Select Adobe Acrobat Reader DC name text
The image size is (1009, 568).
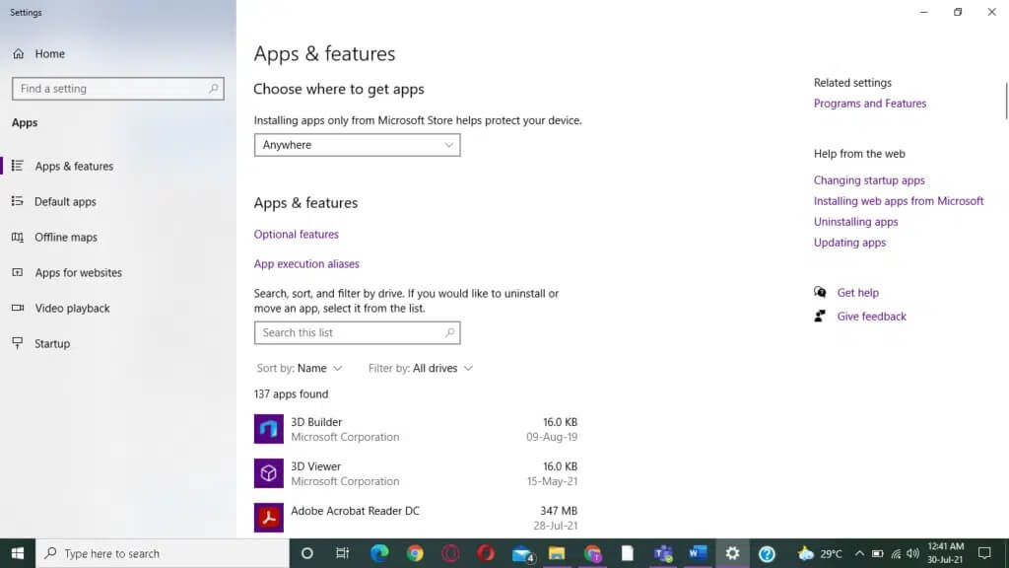pos(355,511)
